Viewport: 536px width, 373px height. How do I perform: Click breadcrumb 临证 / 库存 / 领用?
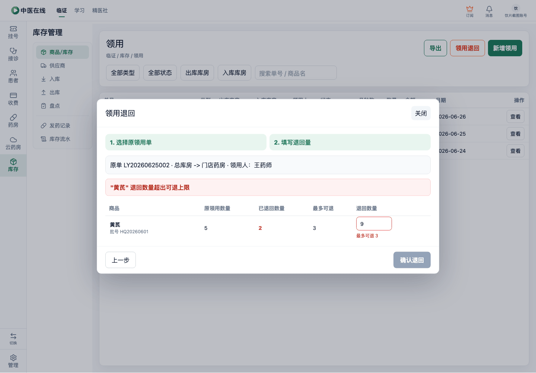pos(125,56)
